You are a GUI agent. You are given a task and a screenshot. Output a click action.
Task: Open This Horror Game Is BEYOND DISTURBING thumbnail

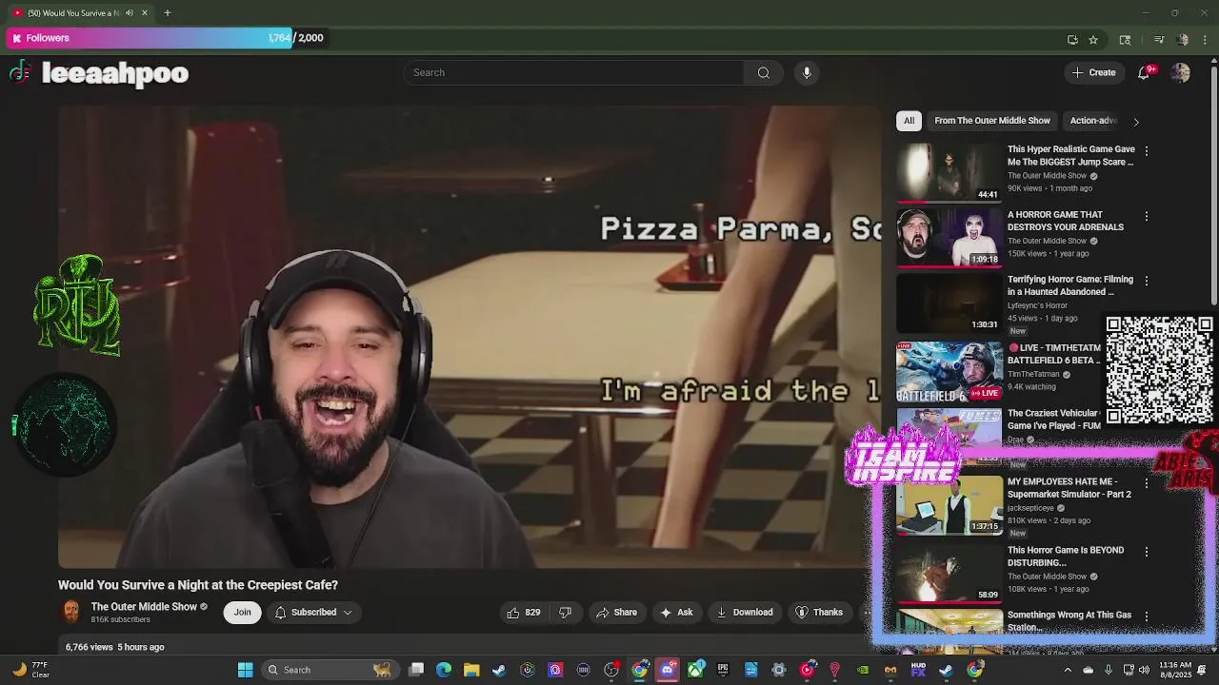pos(949,574)
